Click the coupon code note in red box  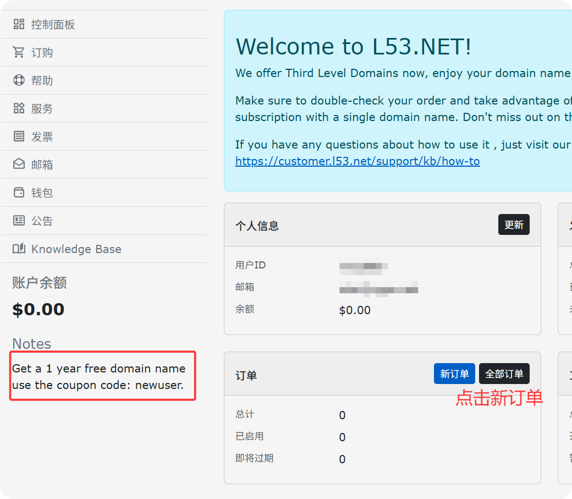point(102,376)
